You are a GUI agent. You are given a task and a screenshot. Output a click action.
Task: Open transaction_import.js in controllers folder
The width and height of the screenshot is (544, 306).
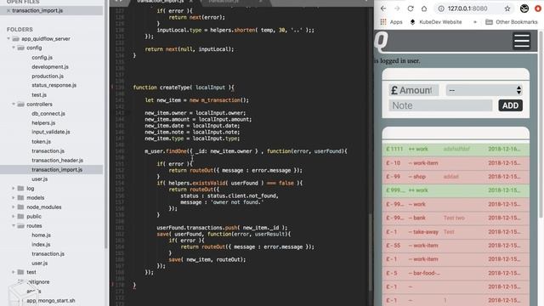(x=57, y=170)
